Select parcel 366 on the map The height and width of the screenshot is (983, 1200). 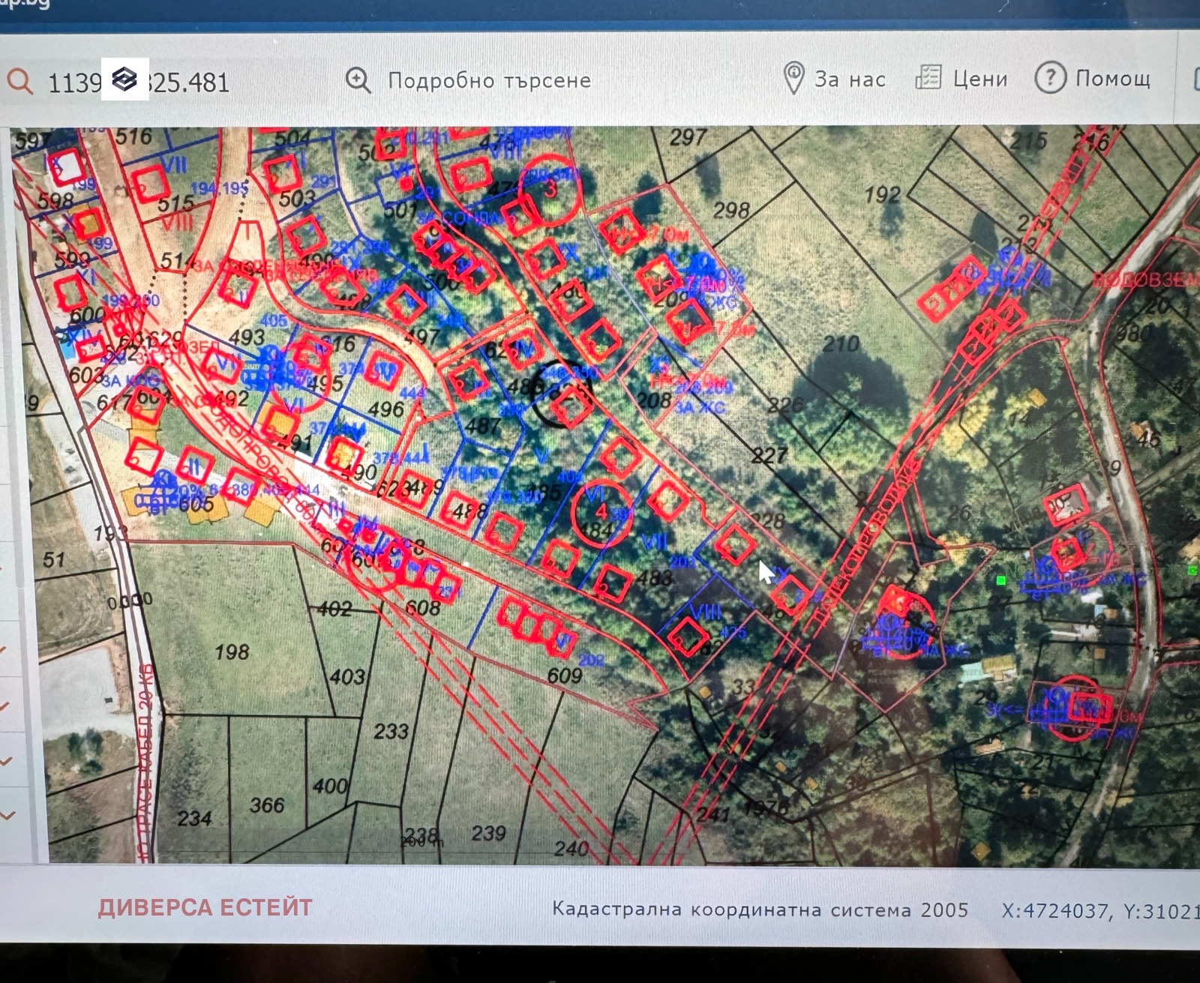click(x=266, y=805)
